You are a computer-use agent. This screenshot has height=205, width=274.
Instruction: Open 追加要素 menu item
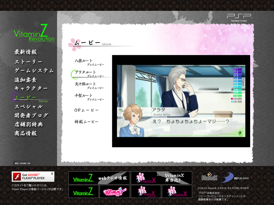25,80
